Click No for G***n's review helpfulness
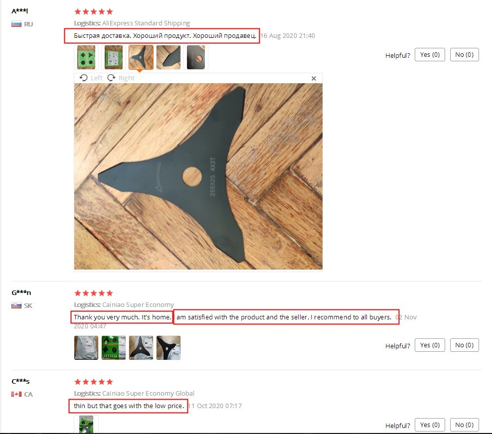Image resolution: width=492 pixels, height=434 pixels. (x=464, y=345)
